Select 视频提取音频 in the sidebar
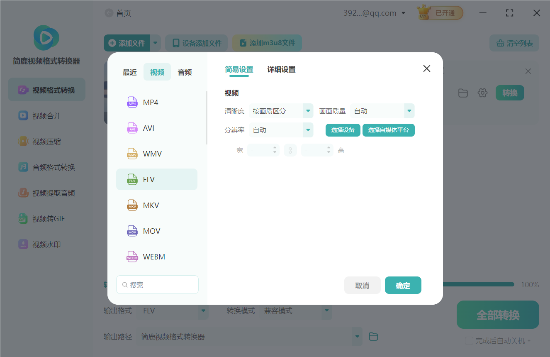The width and height of the screenshot is (550, 357). [x=46, y=193]
